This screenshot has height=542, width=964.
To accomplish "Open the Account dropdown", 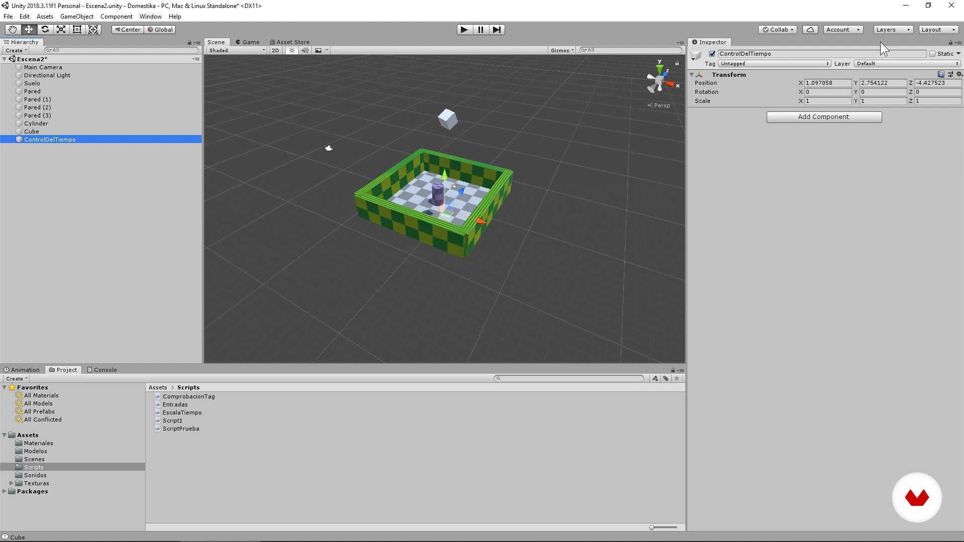I will tap(843, 30).
